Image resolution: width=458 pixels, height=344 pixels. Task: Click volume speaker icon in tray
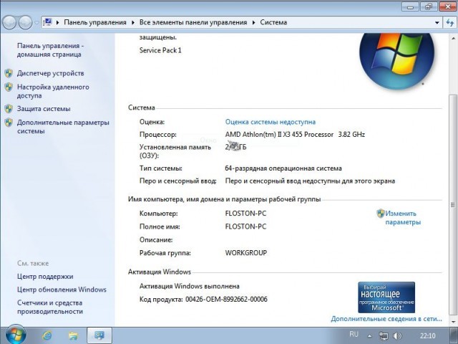tap(397, 336)
